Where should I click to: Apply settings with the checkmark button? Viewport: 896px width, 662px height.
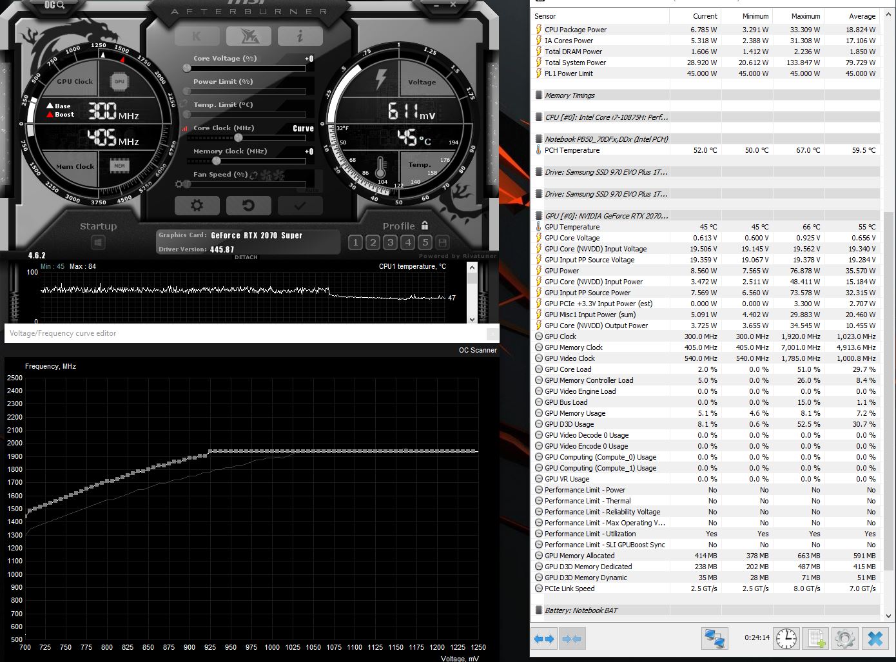tap(300, 206)
